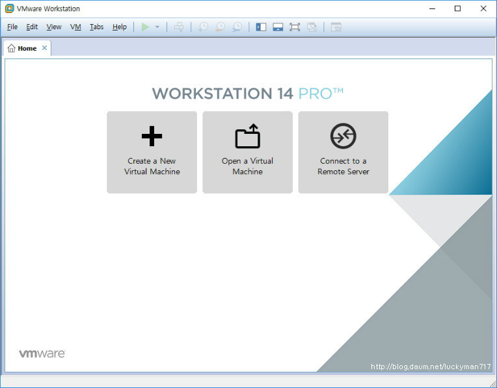
Task: Open the Tabs menu
Action: click(97, 27)
